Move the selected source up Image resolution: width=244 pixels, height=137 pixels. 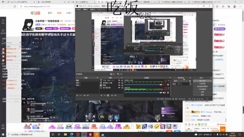[x=112, y=95]
